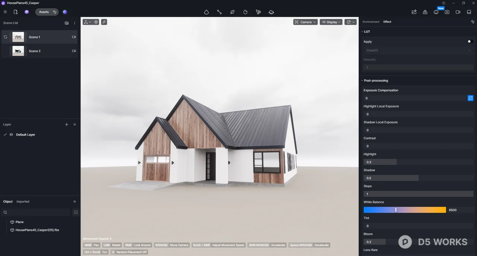Toggle the object list grid view icon
Image resolution: width=477 pixels, height=256 pixels.
76,212
